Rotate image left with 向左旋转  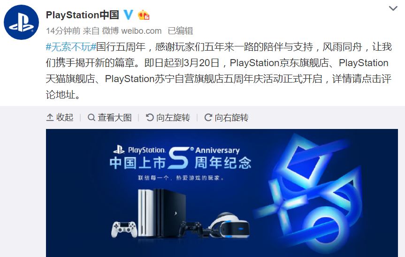pyautogui.click(x=168, y=117)
